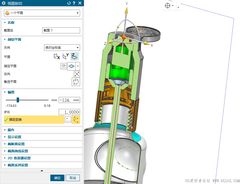Click the plane dialog icon beside 指定平面
The height and width of the screenshot is (184, 241).
(64, 66)
